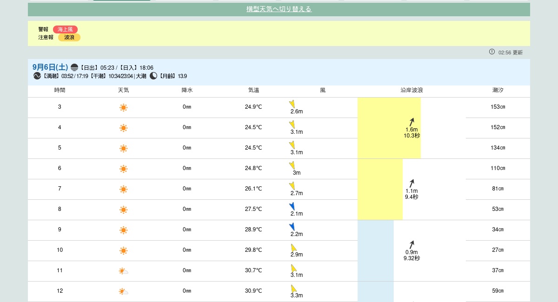Viewport: 558px width, 302px height.
Task: Click the light blue wave bar at hour 10
Action: click(375, 250)
